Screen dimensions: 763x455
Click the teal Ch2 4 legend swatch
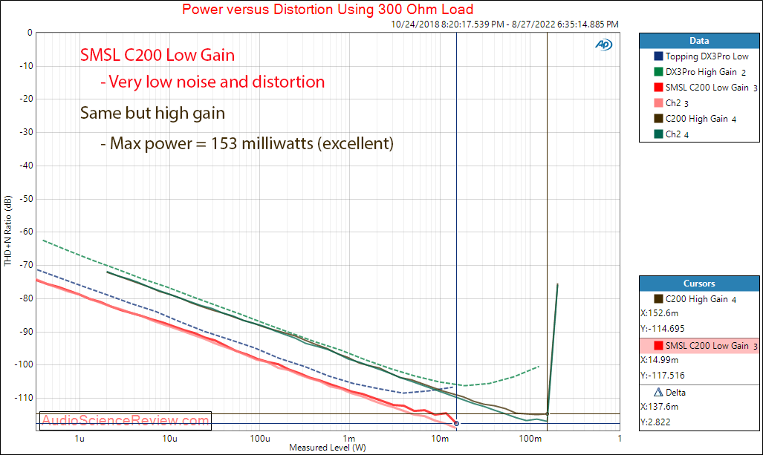point(658,134)
